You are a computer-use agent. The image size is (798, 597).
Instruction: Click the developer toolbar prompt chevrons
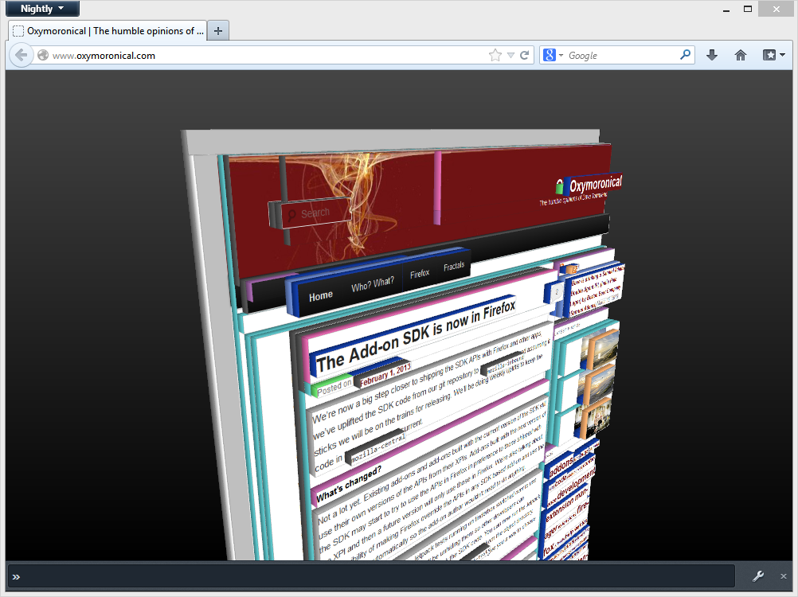click(16, 576)
